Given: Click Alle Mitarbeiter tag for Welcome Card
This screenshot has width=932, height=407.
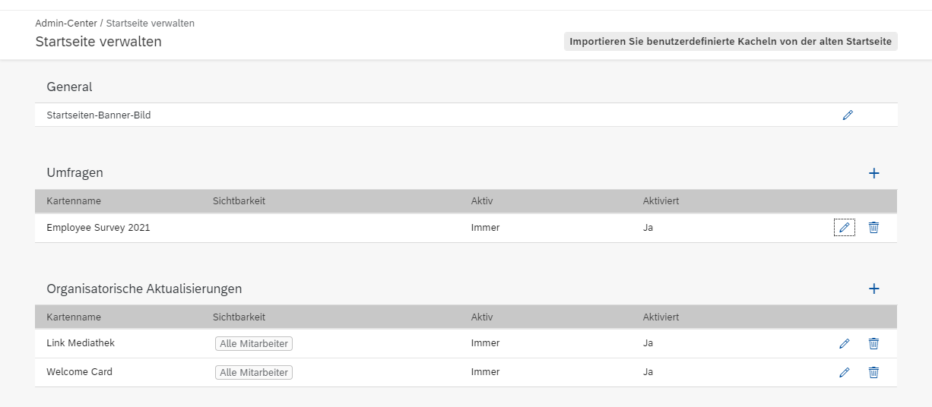Looking at the screenshot, I should [x=254, y=372].
